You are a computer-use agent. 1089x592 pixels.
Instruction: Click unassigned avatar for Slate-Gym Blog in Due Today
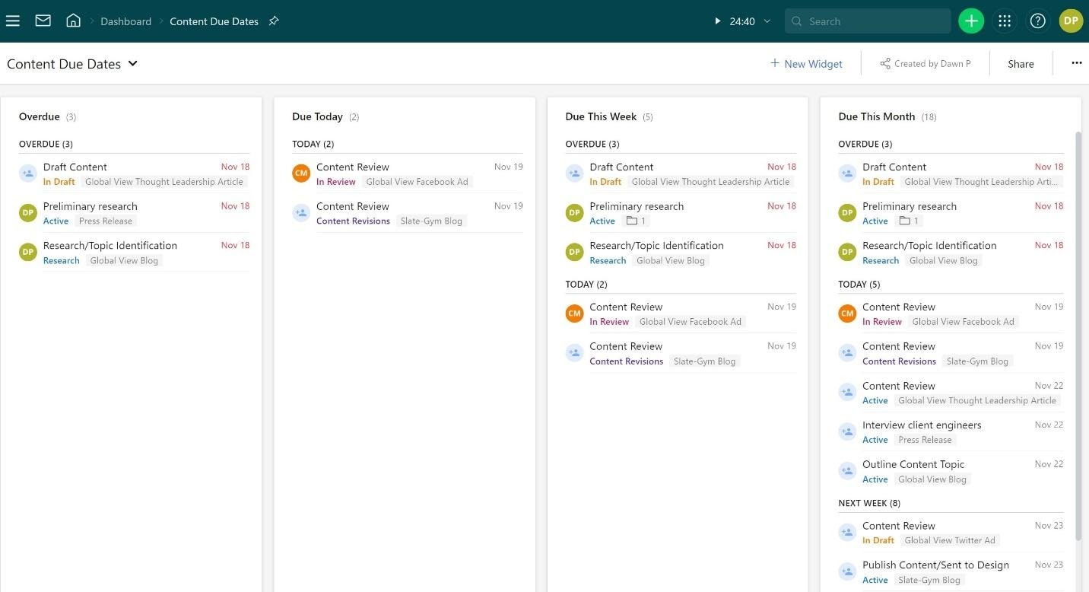tap(301, 213)
